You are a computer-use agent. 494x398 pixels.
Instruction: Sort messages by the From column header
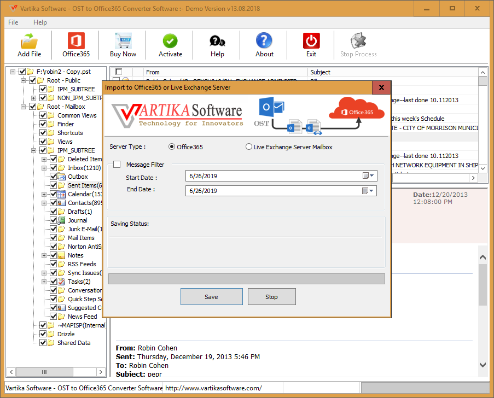(225, 72)
